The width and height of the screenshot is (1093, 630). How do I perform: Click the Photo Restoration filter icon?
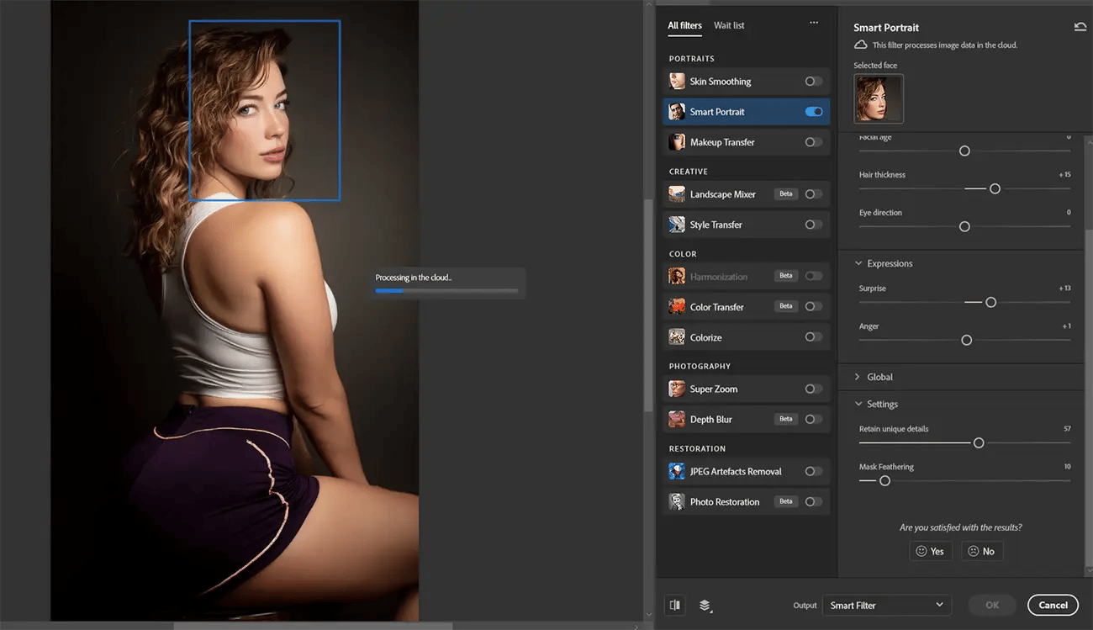point(677,502)
